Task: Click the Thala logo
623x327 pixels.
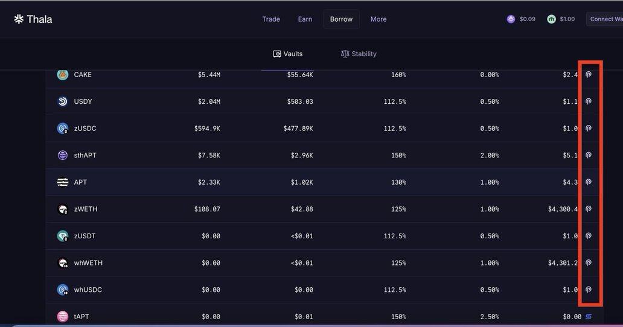Action: (33, 19)
